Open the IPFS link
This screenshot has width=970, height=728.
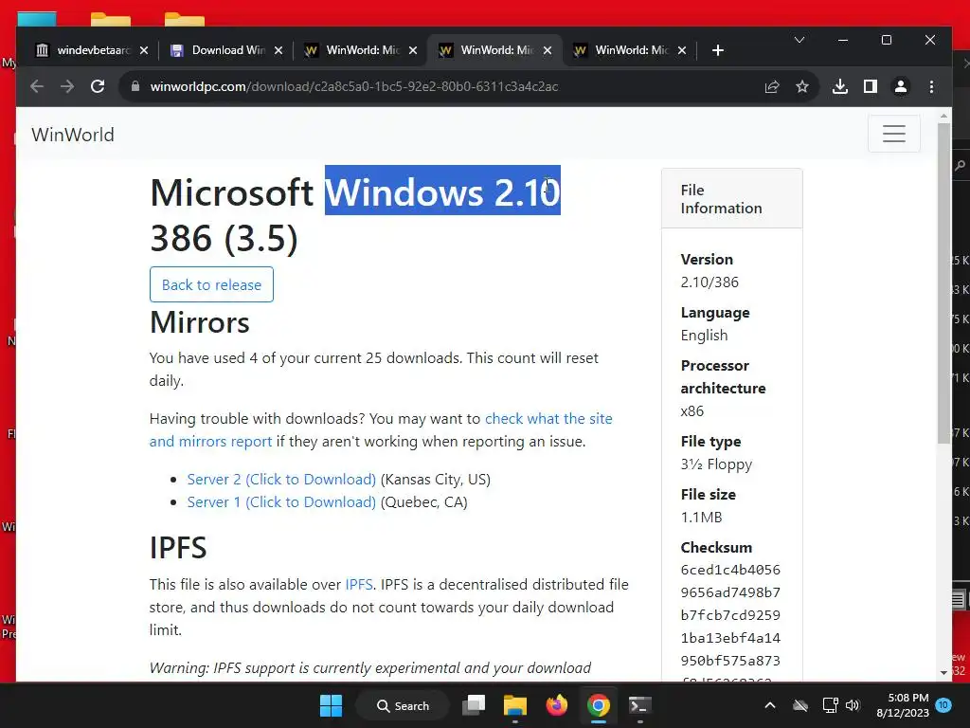(359, 584)
